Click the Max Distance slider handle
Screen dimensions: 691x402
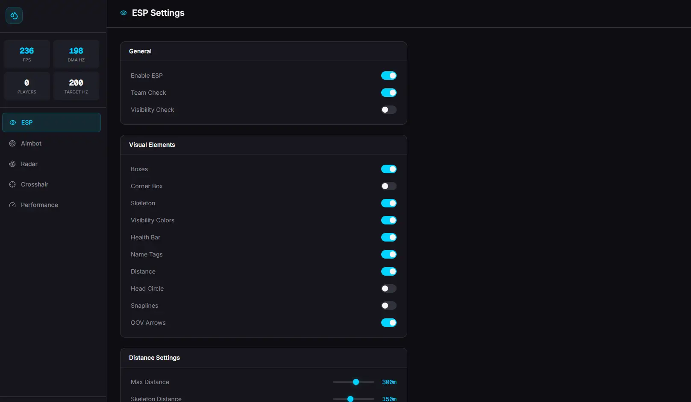click(x=356, y=382)
